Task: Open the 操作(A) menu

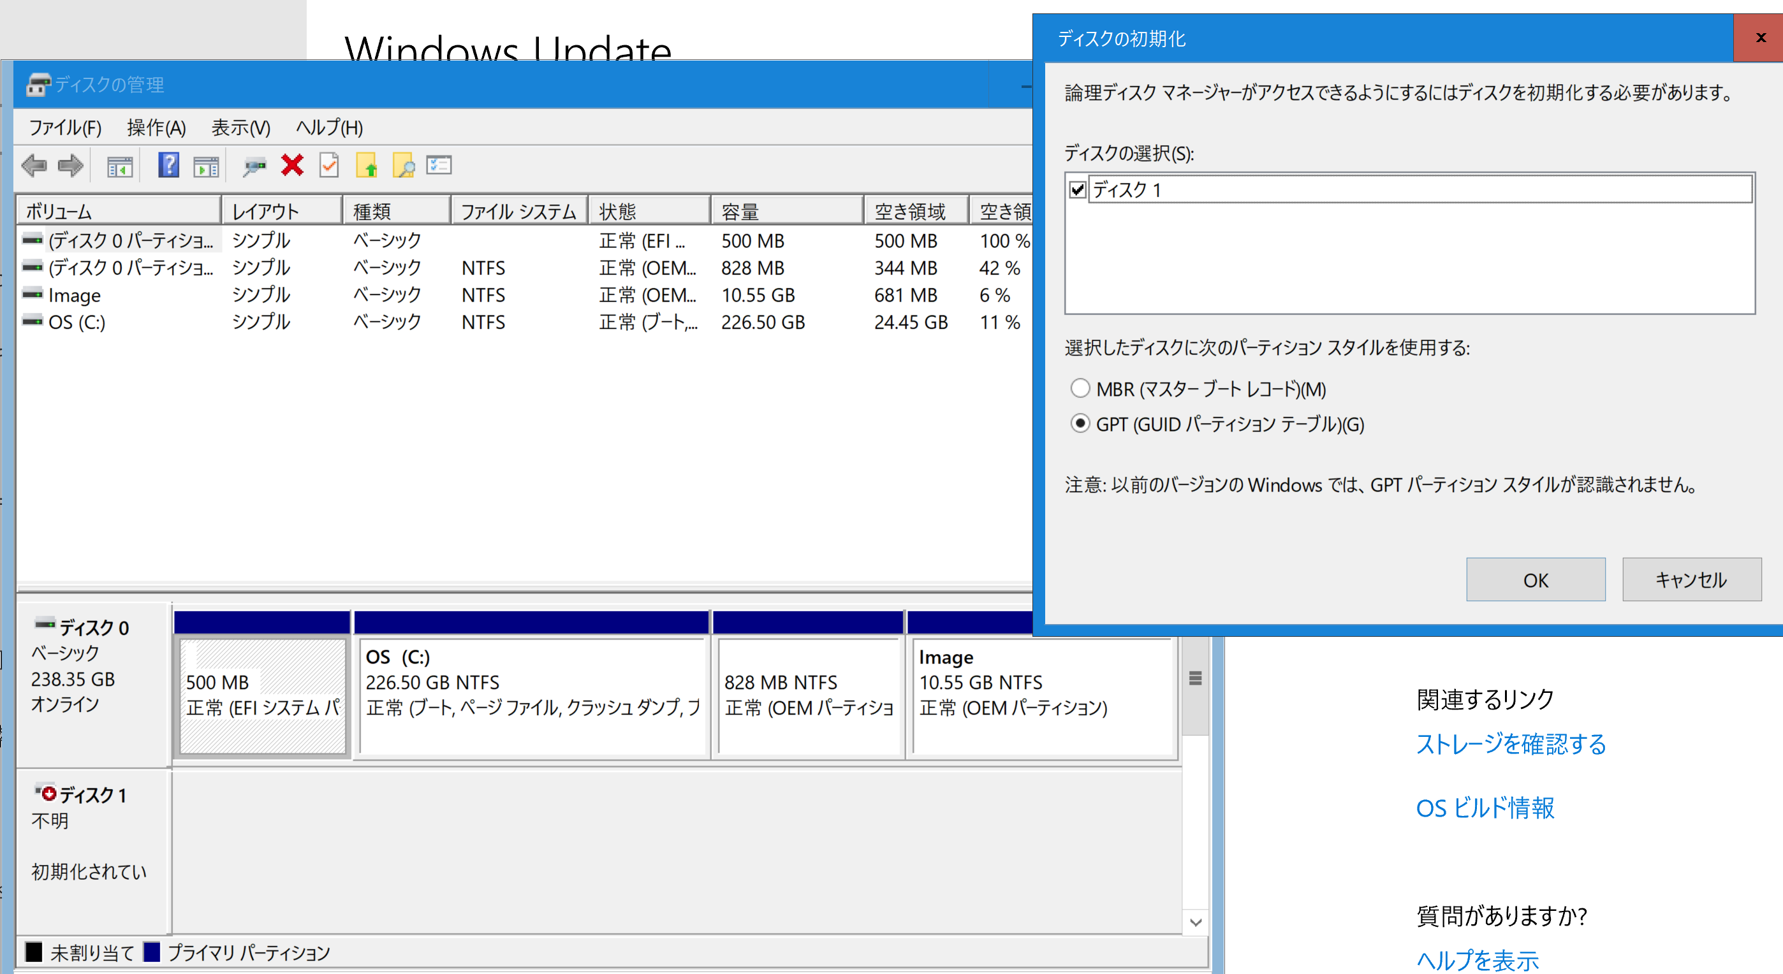Action: [x=156, y=127]
